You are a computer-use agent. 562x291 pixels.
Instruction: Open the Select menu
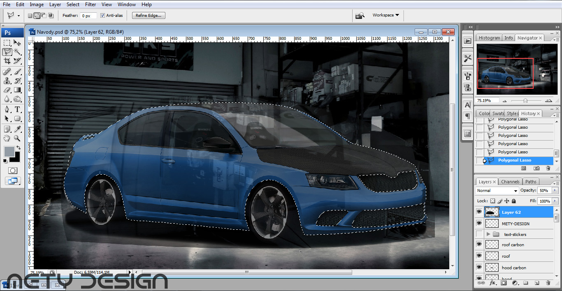click(x=73, y=5)
